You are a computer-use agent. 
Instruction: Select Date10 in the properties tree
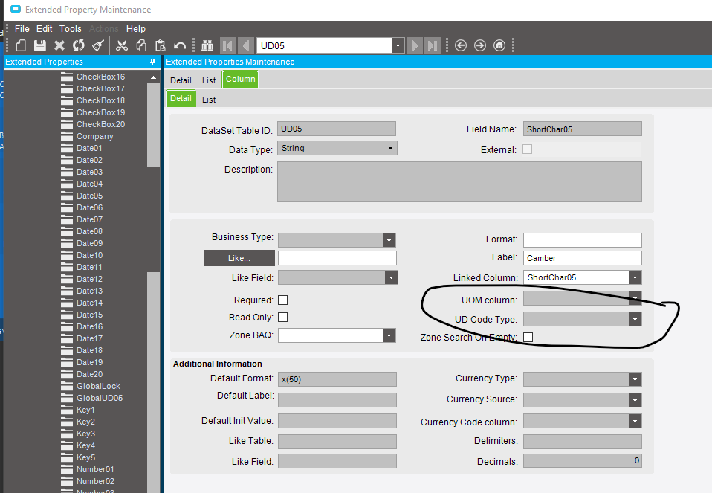click(x=89, y=255)
